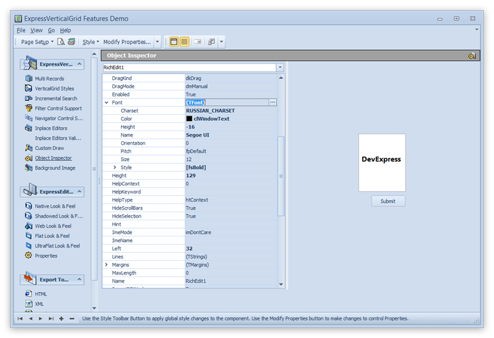The height and width of the screenshot is (338, 494).
Task: Collapse the Export To... sidebar group
Action: (x=79, y=279)
